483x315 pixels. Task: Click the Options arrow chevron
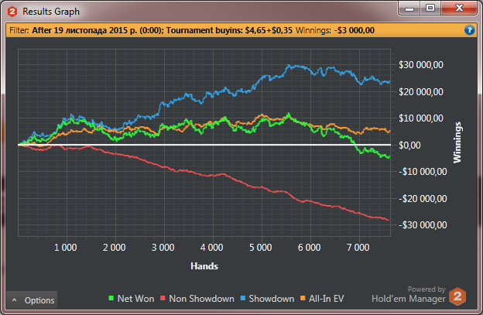point(14,300)
